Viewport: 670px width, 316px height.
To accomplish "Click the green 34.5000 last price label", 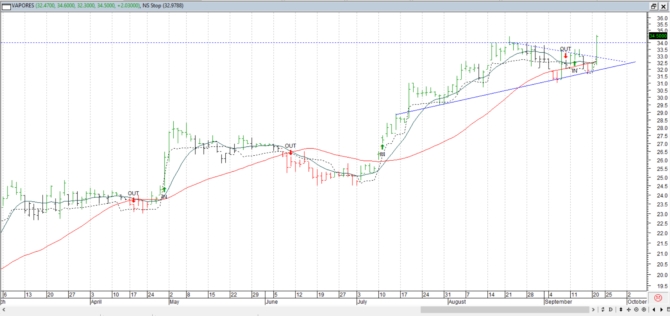I will 658,36.
